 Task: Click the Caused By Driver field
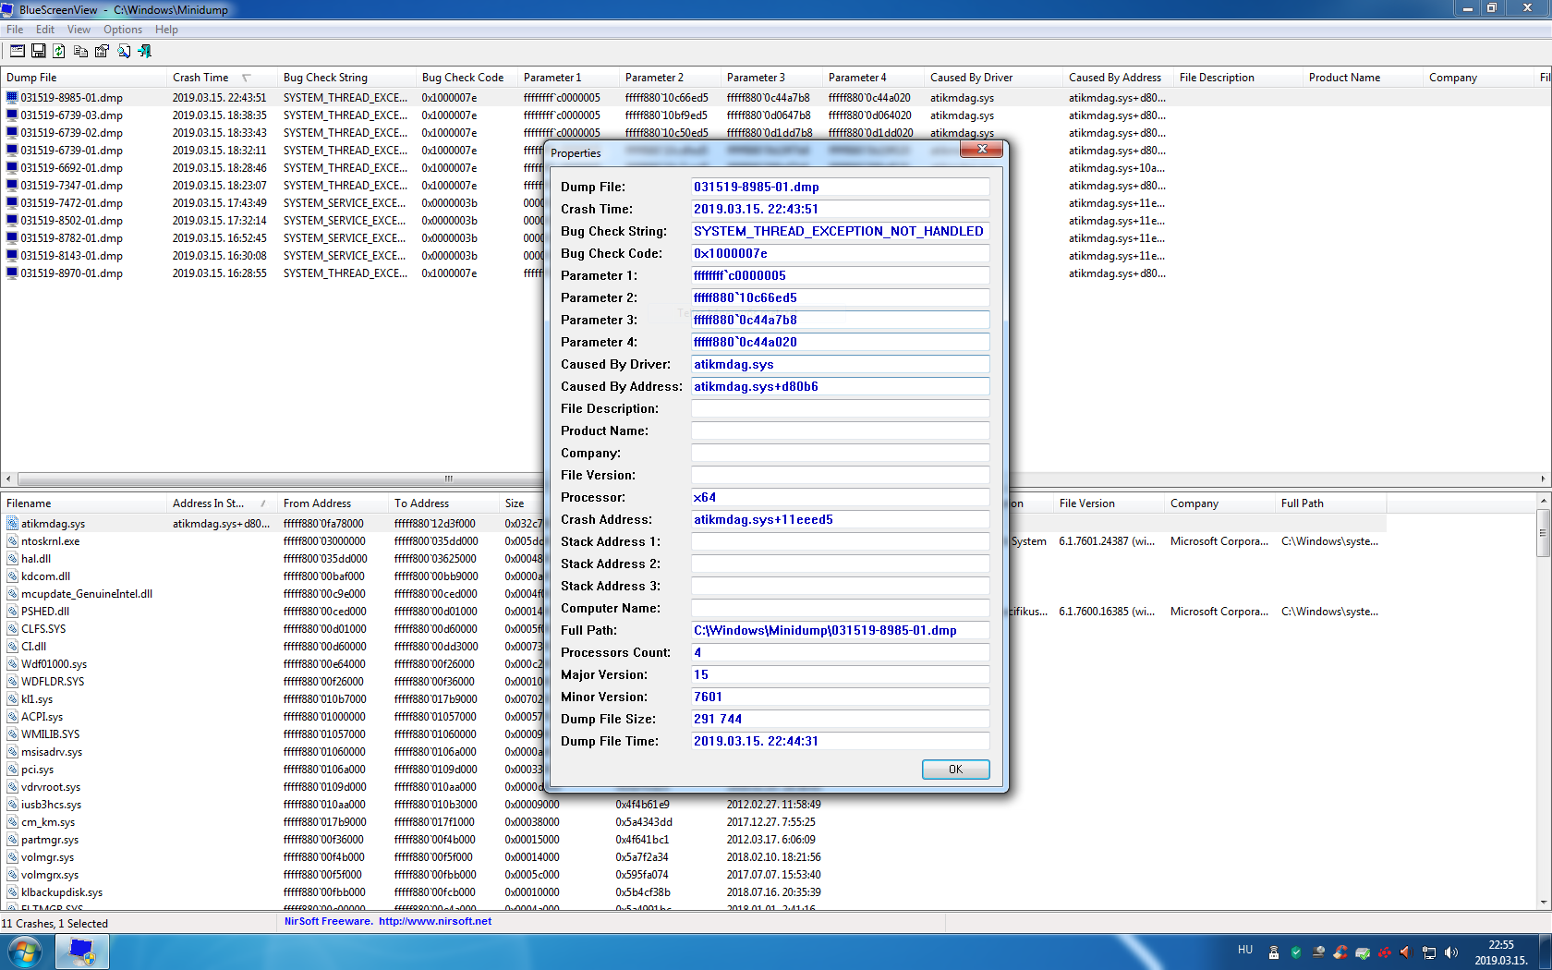tap(840, 364)
